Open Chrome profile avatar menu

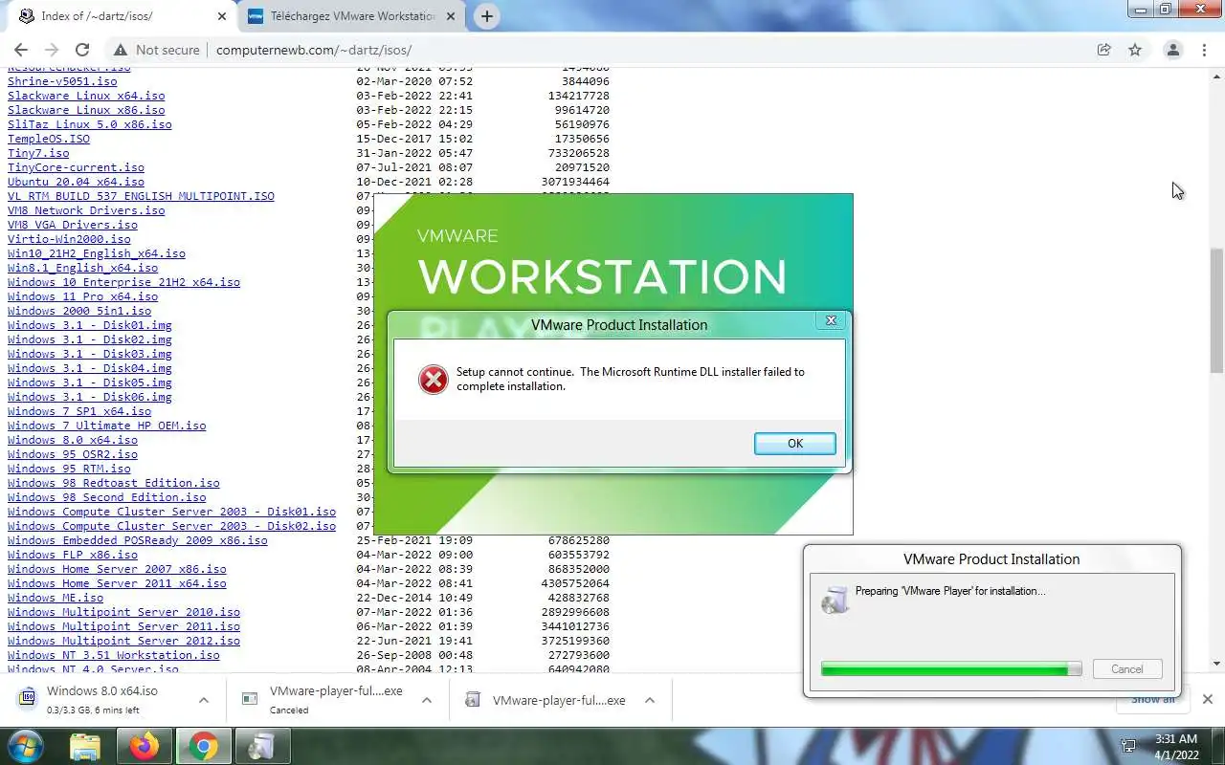1172,50
